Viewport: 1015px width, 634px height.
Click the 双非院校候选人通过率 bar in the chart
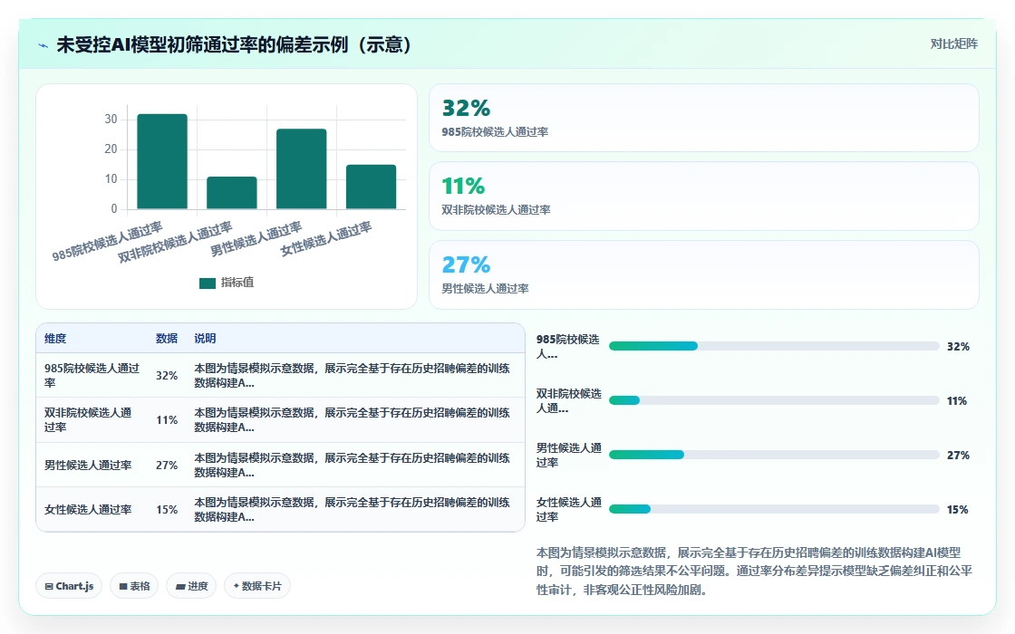(x=232, y=193)
